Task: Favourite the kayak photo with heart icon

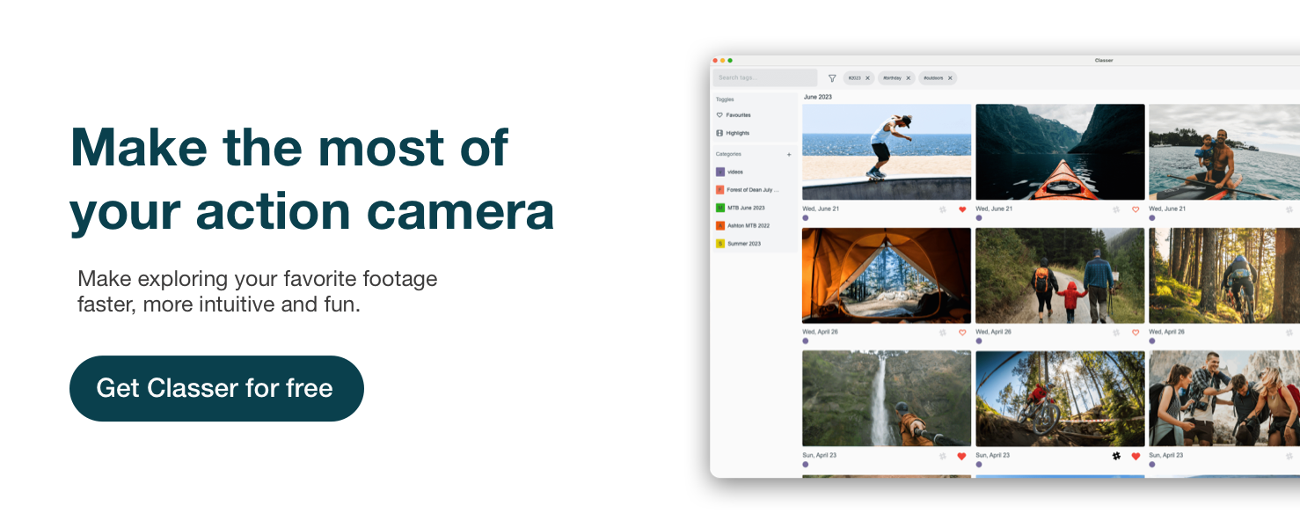Action: click(1136, 209)
